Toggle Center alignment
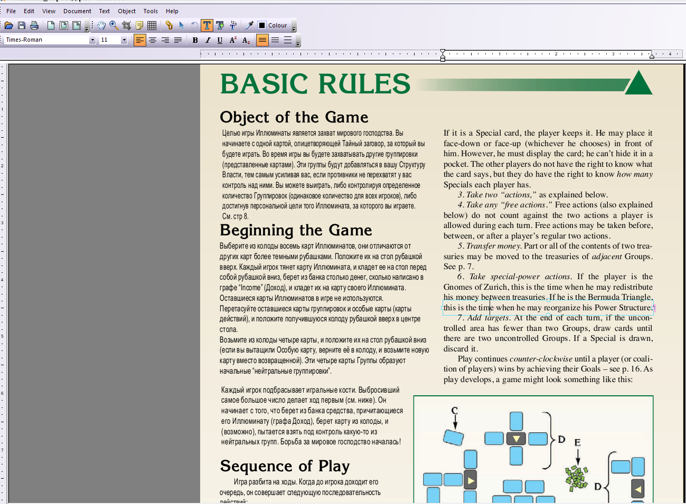Screen dimensions: 686x504 [153, 40]
